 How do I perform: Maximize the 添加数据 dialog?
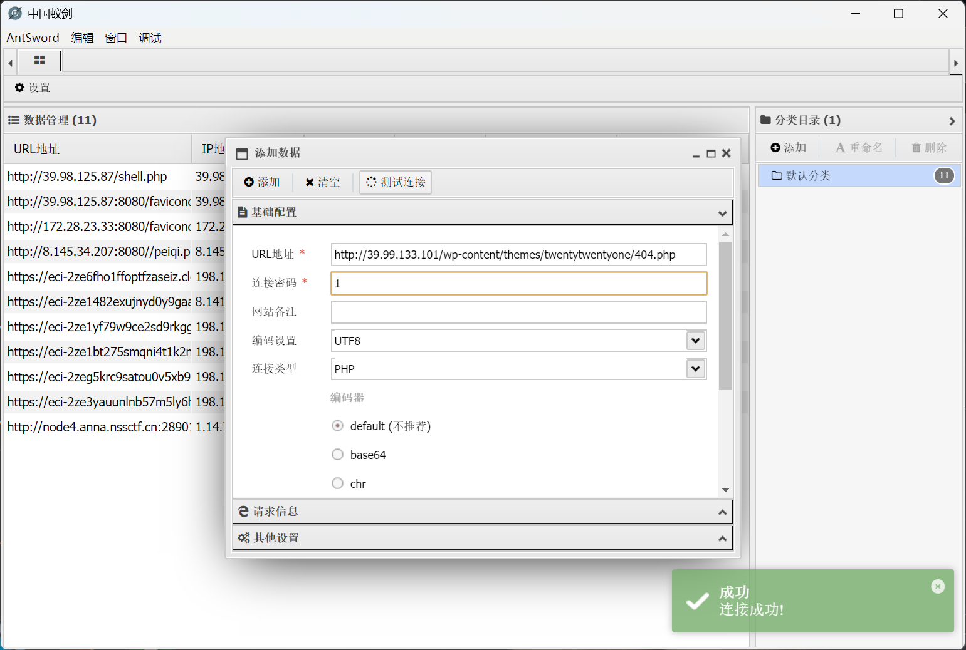(711, 153)
